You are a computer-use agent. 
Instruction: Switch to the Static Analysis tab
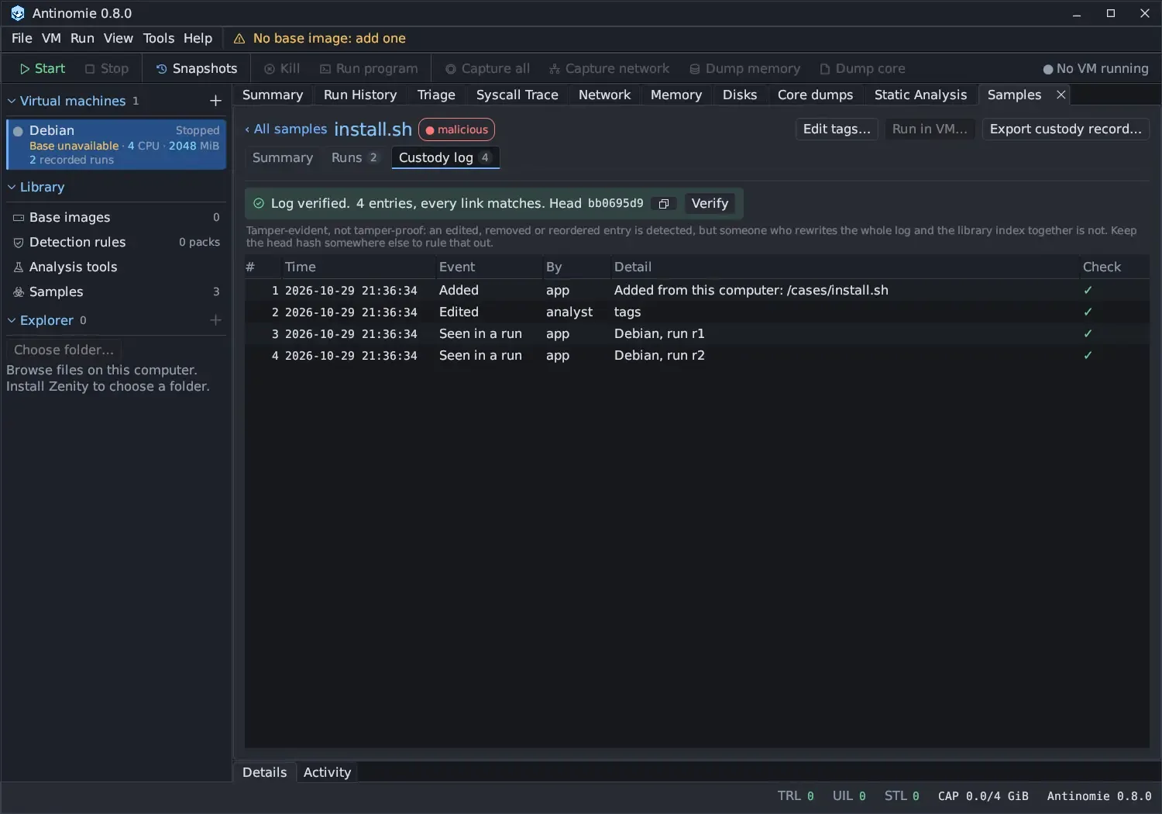coord(920,95)
